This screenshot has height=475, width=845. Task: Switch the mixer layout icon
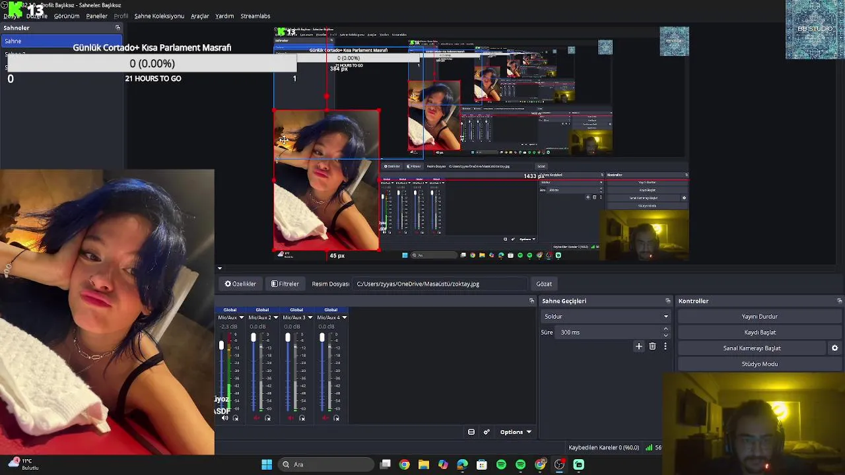471,432
